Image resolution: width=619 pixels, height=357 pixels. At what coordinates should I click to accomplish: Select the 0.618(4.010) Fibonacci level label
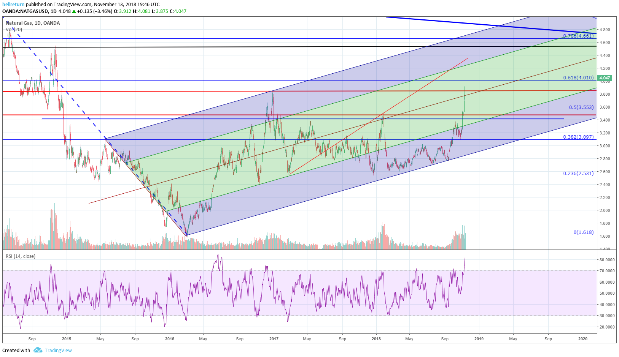click(578, 77)
